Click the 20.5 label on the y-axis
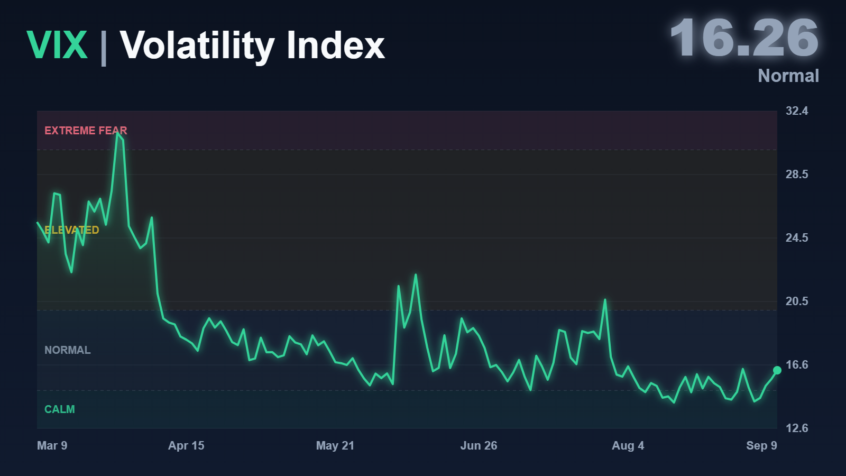This screenshot has height=476, width=846. [797, 301]
